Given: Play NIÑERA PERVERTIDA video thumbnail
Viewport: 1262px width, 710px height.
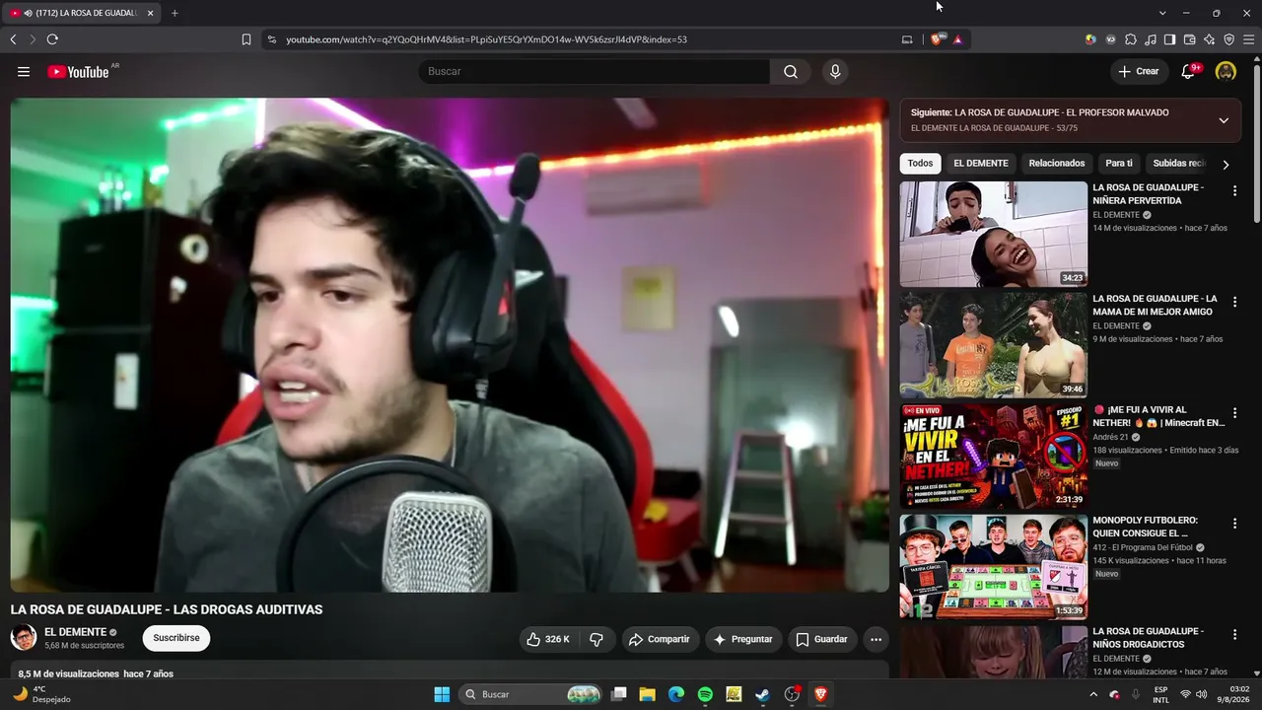Looking at the screenshot, I should point(993,234).
